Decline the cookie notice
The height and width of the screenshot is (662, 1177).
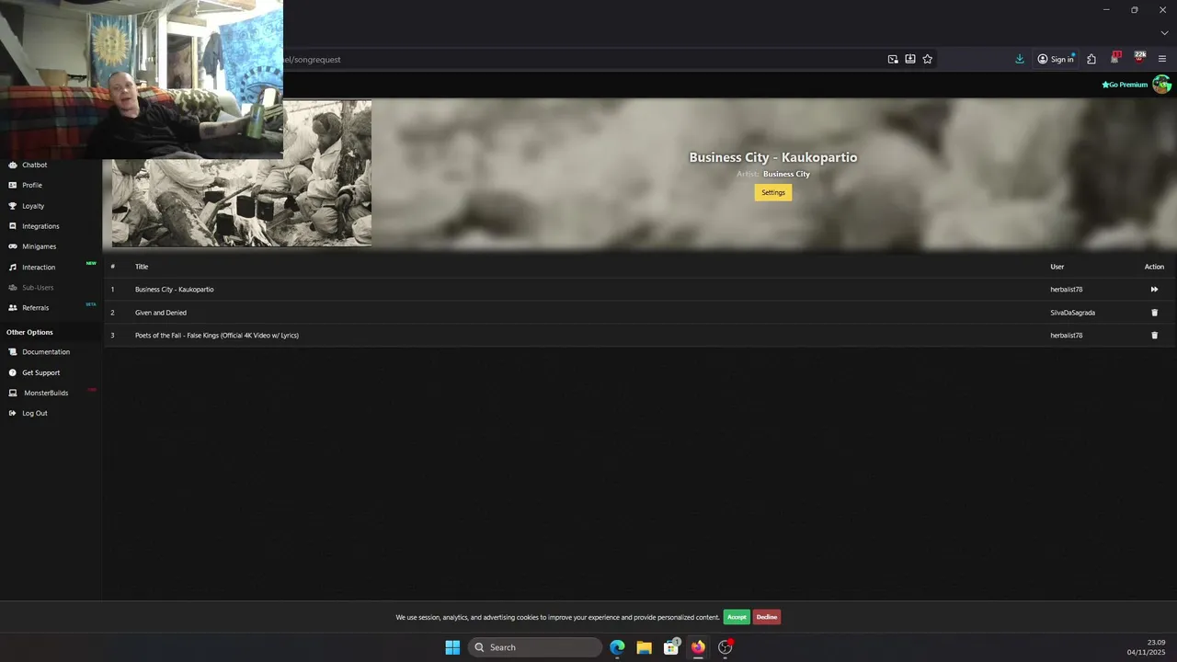click(767, 617)
